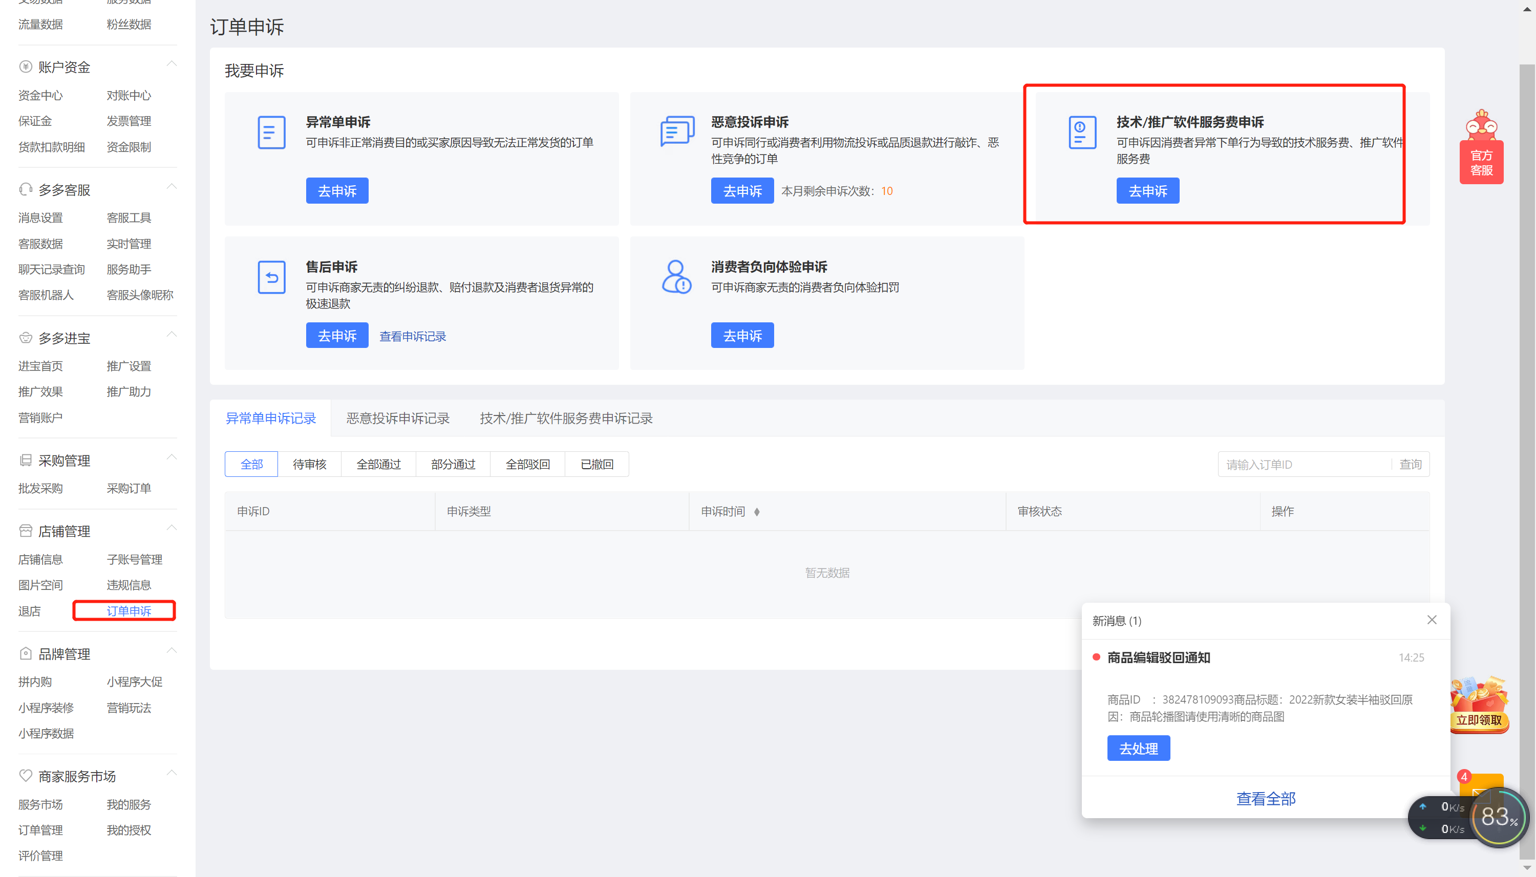Click the 异常单申诉 document icon

(x=271, y=132)
